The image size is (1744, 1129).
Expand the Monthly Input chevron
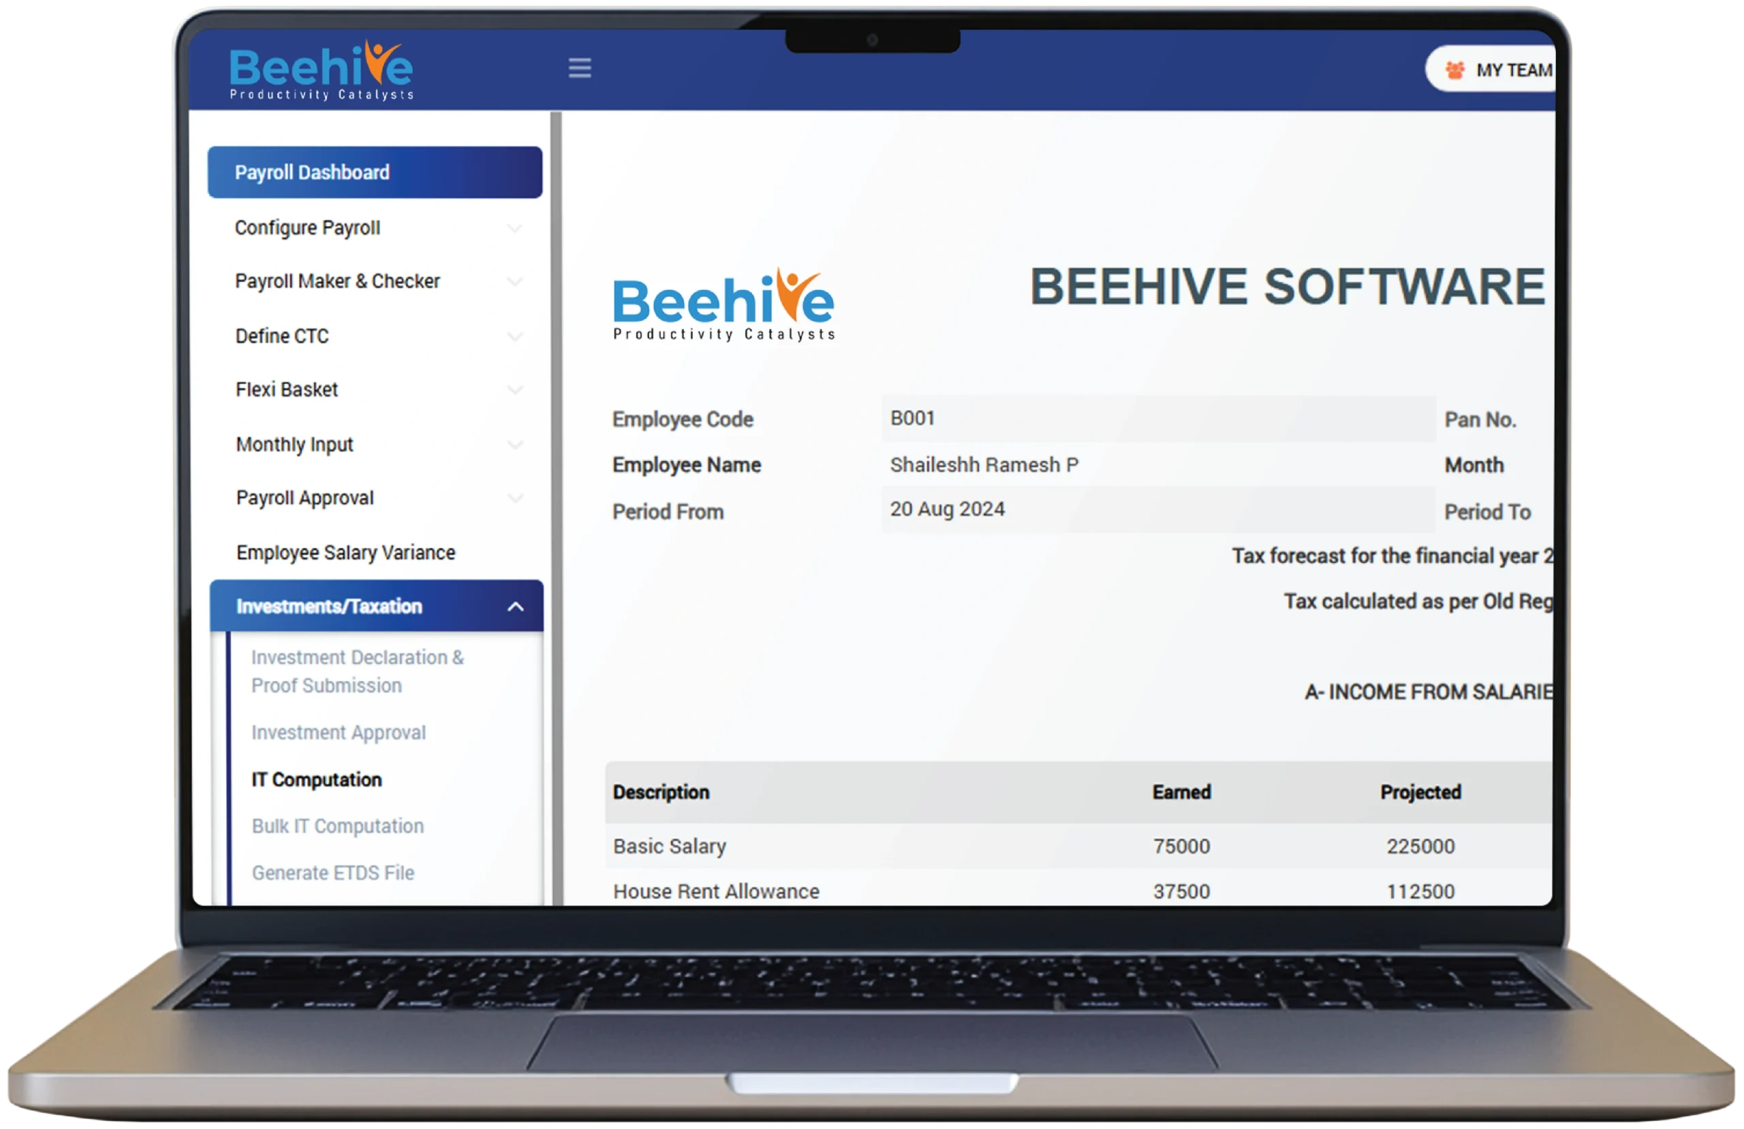515,445
